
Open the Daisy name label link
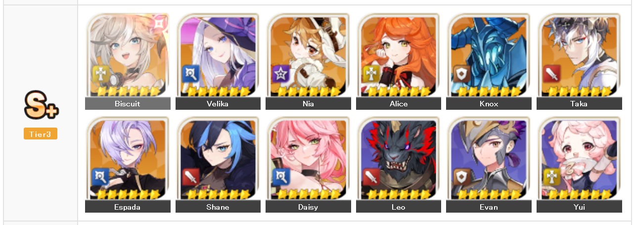pyautogui.click(x=308, y=207)
